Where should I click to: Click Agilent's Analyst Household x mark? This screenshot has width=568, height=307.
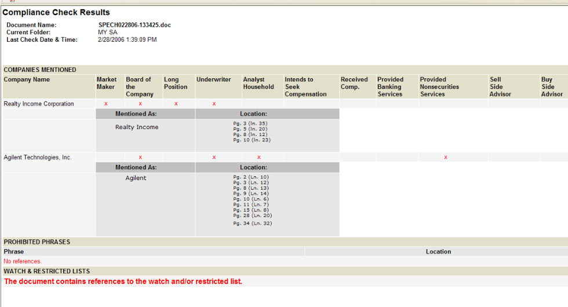258,158
